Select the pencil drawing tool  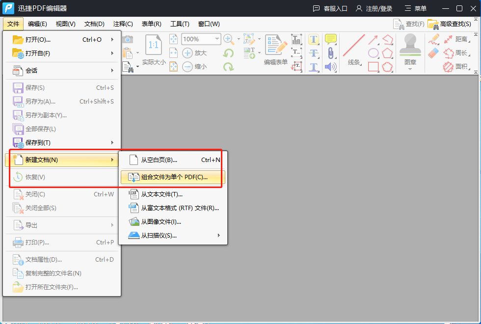[x=434, y=39]
